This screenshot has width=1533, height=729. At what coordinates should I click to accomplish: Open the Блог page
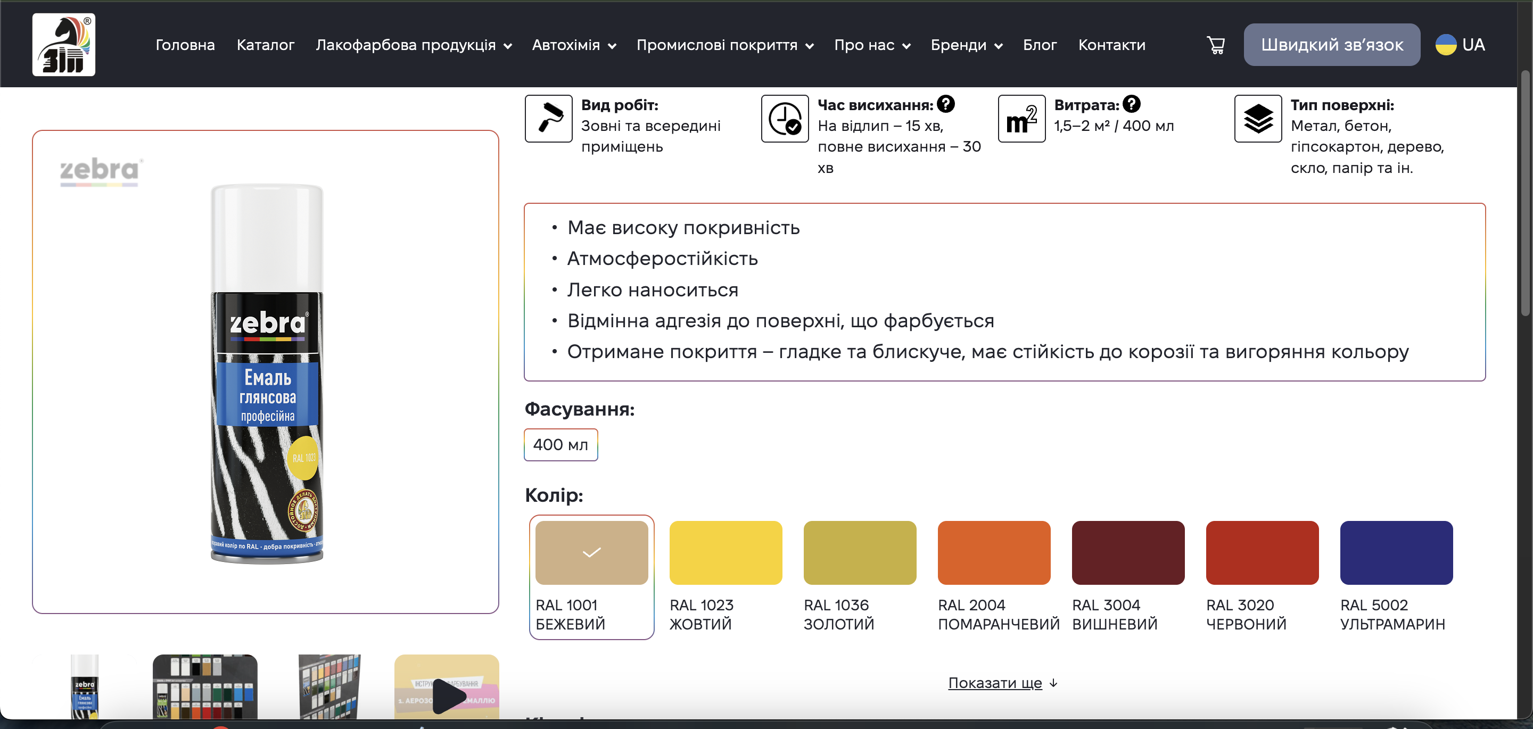(1040, 45)
